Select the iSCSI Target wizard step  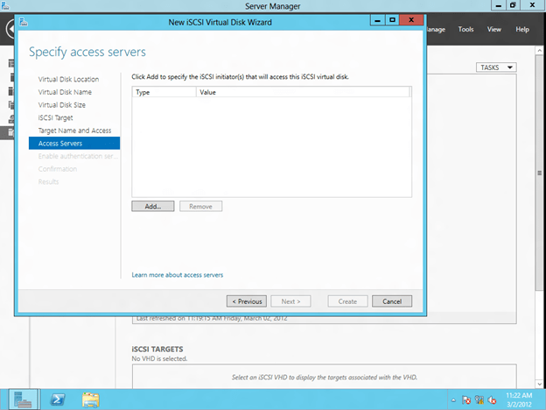[55, 117]
